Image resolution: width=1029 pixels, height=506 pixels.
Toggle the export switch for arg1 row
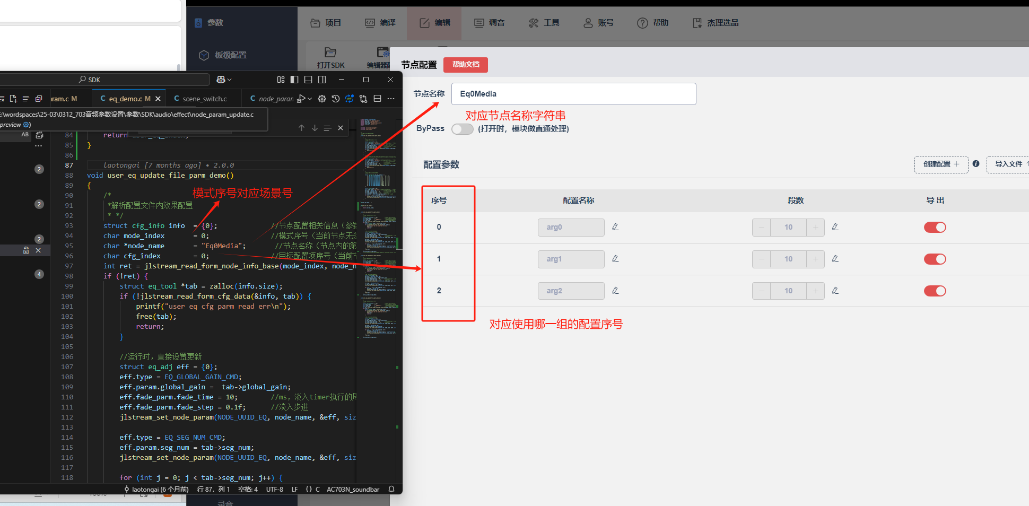coord(935,259)
